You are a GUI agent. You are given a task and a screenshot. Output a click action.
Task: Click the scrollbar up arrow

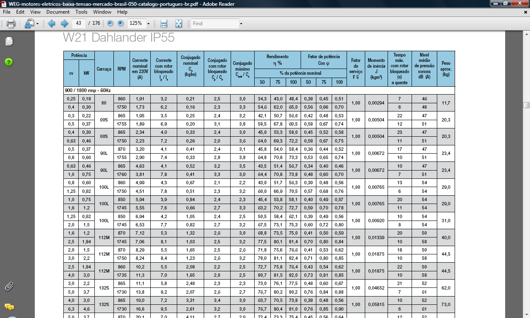tap(526, 35)
